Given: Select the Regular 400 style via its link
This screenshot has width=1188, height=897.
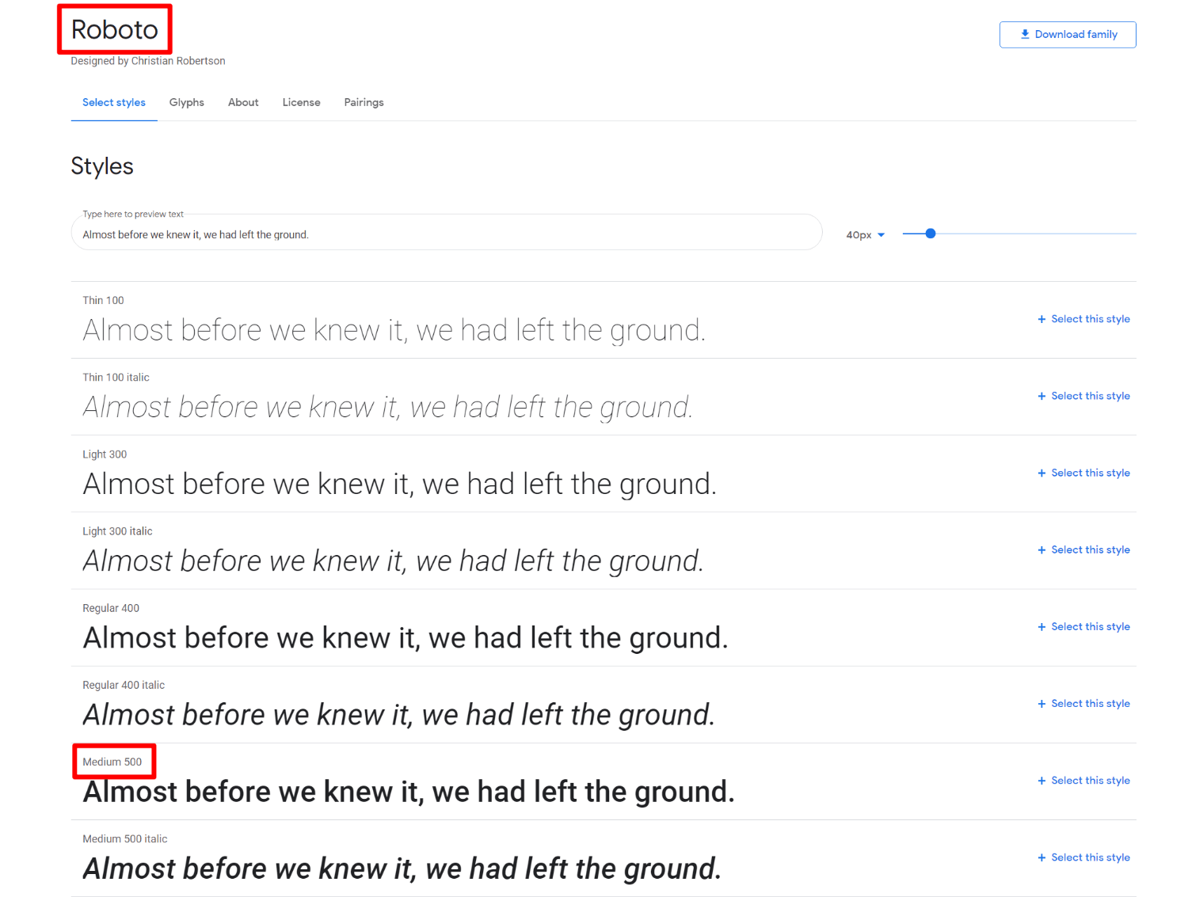Looking at the screenshot, I should point(1091,626).
